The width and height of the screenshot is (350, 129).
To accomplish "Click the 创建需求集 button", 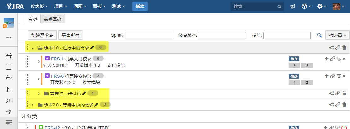I will 42,35.
